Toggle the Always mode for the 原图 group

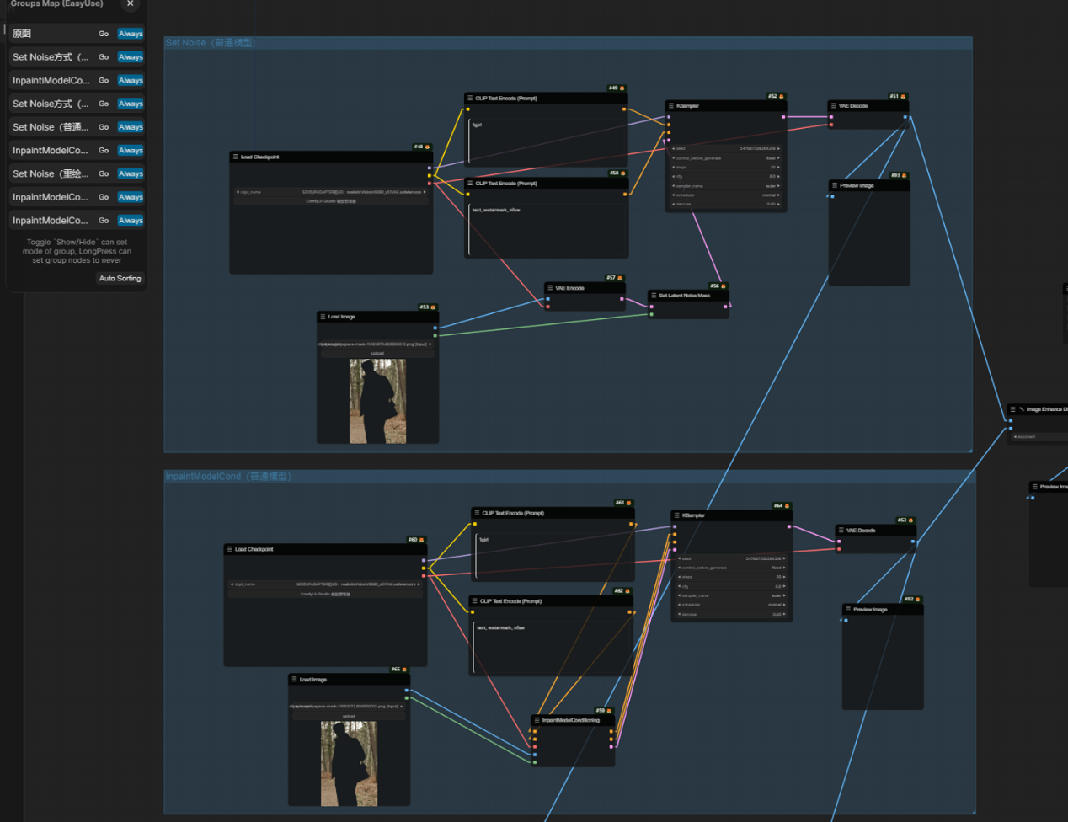tap(130, 34)
